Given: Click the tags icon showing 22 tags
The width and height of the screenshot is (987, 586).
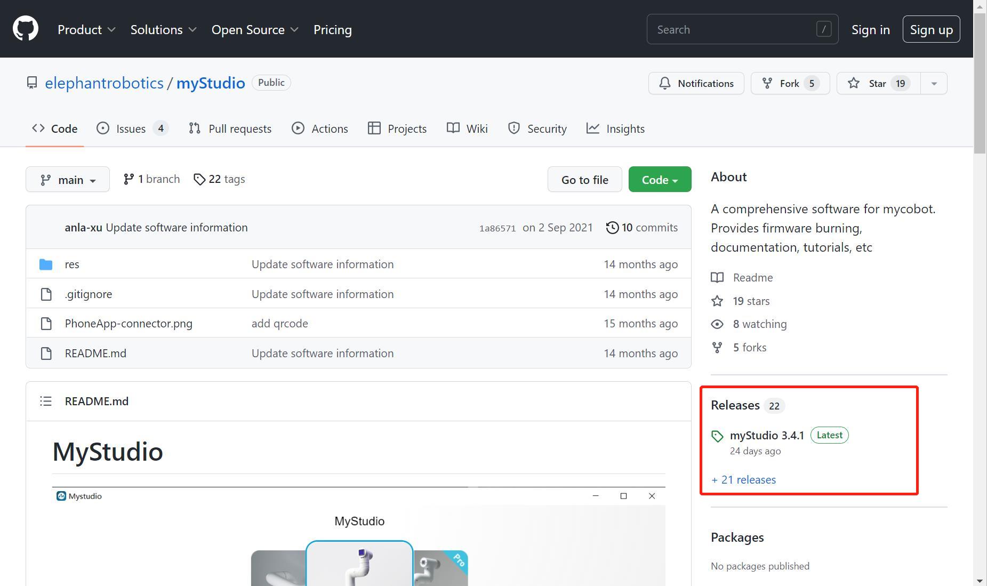Looking at the screenshot, I should tap(199, 180).
